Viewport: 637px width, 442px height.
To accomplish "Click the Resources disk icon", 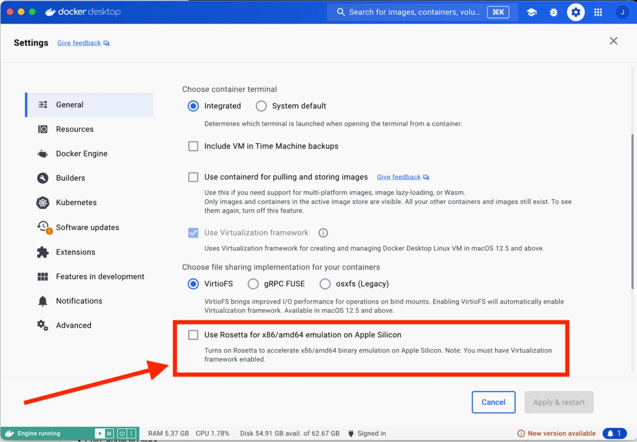I will 43,129.
